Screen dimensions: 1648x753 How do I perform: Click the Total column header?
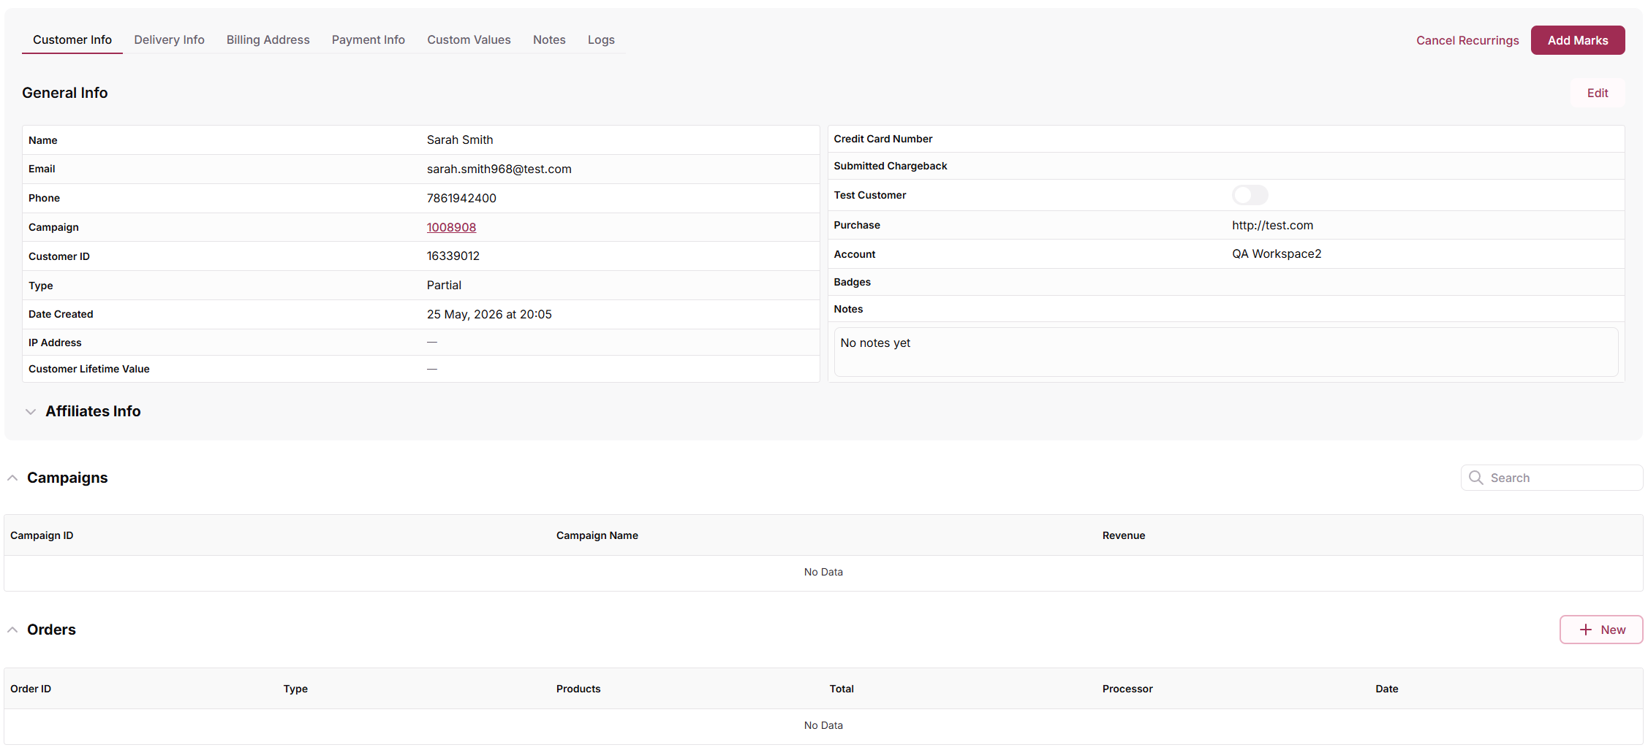click(x=841, y=689)
